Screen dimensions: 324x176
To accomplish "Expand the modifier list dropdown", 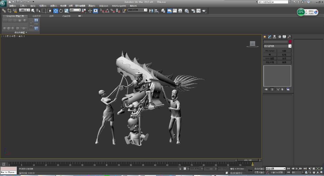I will (x=290, y=46).
